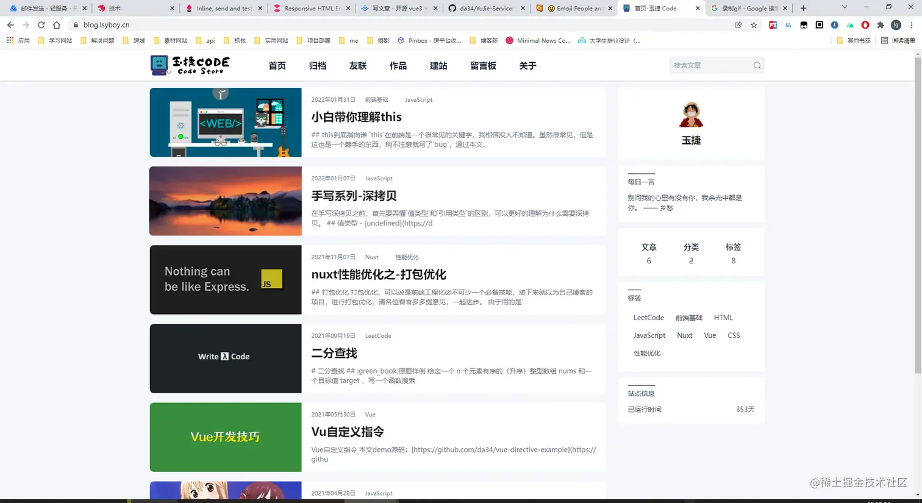This screenshot has width=922, height=503.
Task: Select the Vue tag in sidebar
Action: click(710, 335)
